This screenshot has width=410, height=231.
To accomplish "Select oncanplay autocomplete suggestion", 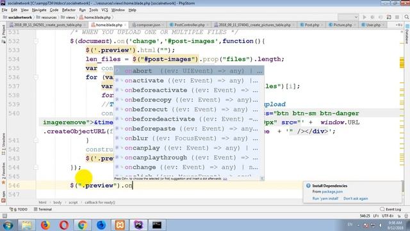I will tap(189, 148).
